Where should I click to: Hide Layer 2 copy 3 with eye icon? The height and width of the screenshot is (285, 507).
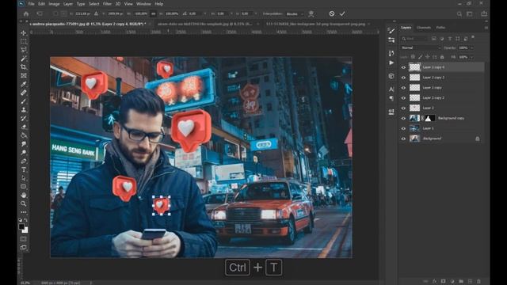pos(403,78)
